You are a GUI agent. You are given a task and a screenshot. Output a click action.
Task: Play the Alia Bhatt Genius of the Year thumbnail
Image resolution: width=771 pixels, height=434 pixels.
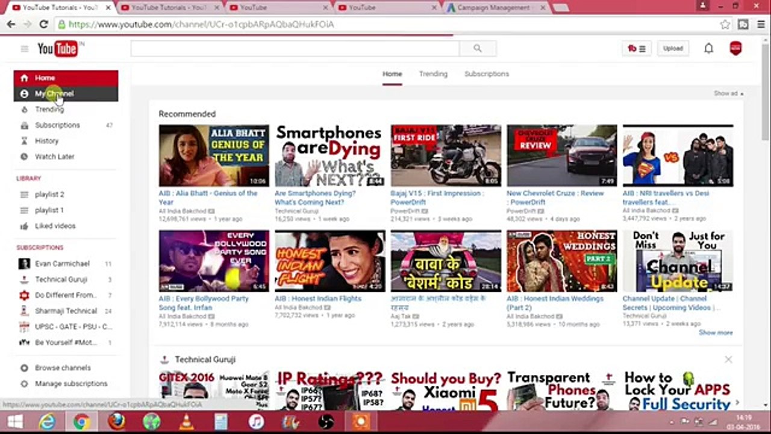tap(214, 156)
